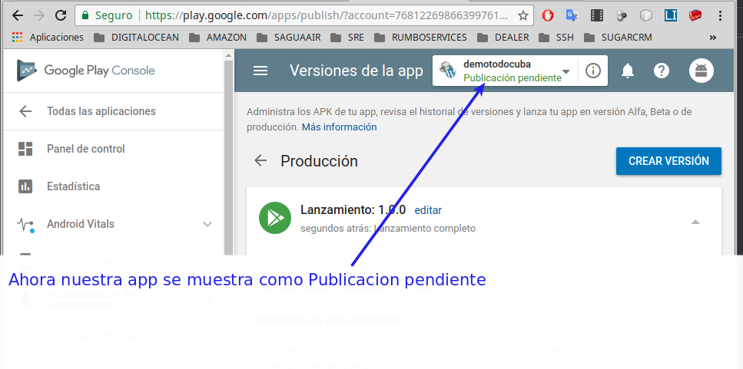Open the Aplicaciones apps shortcut
The image size is (743, 369).
(x=48, y=37)
